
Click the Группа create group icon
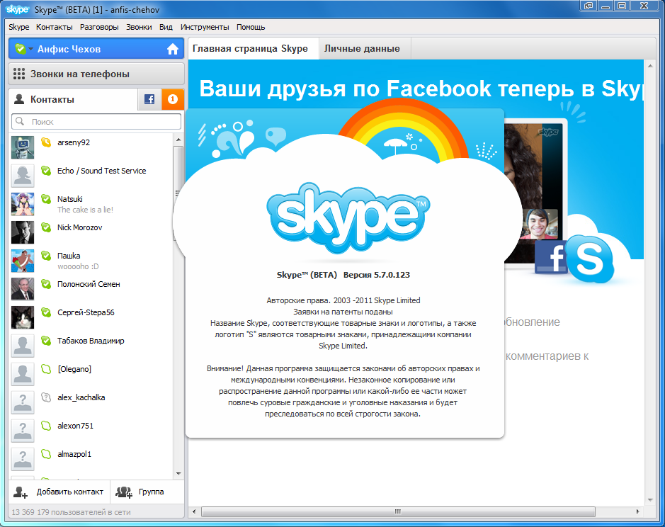(x=124, y=492)
